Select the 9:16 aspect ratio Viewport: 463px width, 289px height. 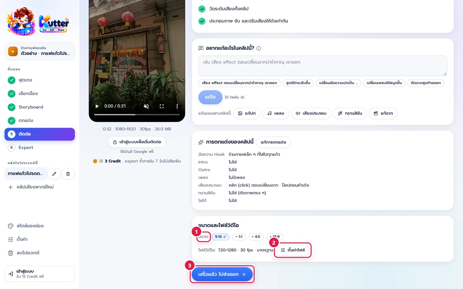click(x=221, y=237)
